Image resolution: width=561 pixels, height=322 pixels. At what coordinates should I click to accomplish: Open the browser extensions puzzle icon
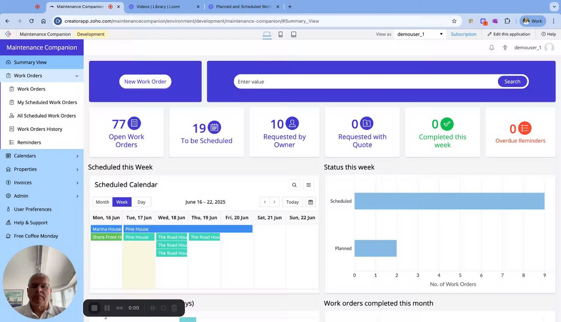[508, 21]
